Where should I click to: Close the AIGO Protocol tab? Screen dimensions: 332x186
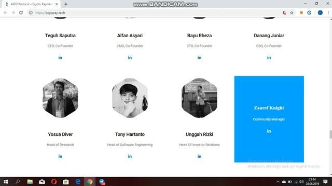click(57, 4)
